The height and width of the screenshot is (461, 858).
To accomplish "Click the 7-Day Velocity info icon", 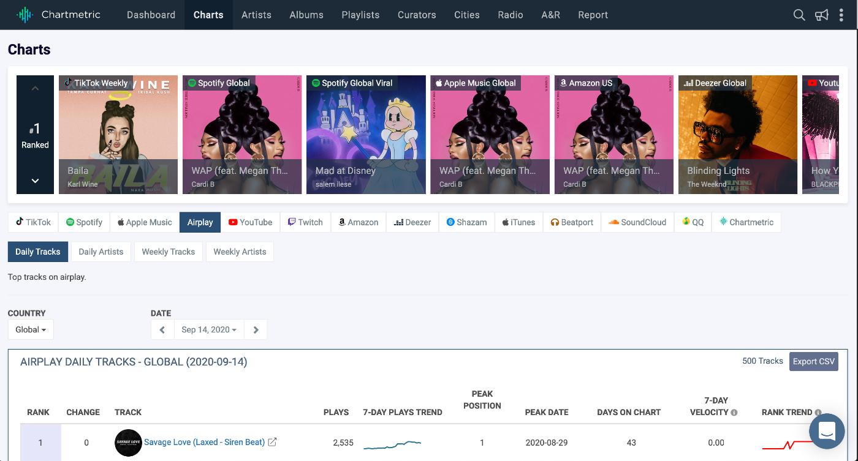I will click(x=734, y=413).
